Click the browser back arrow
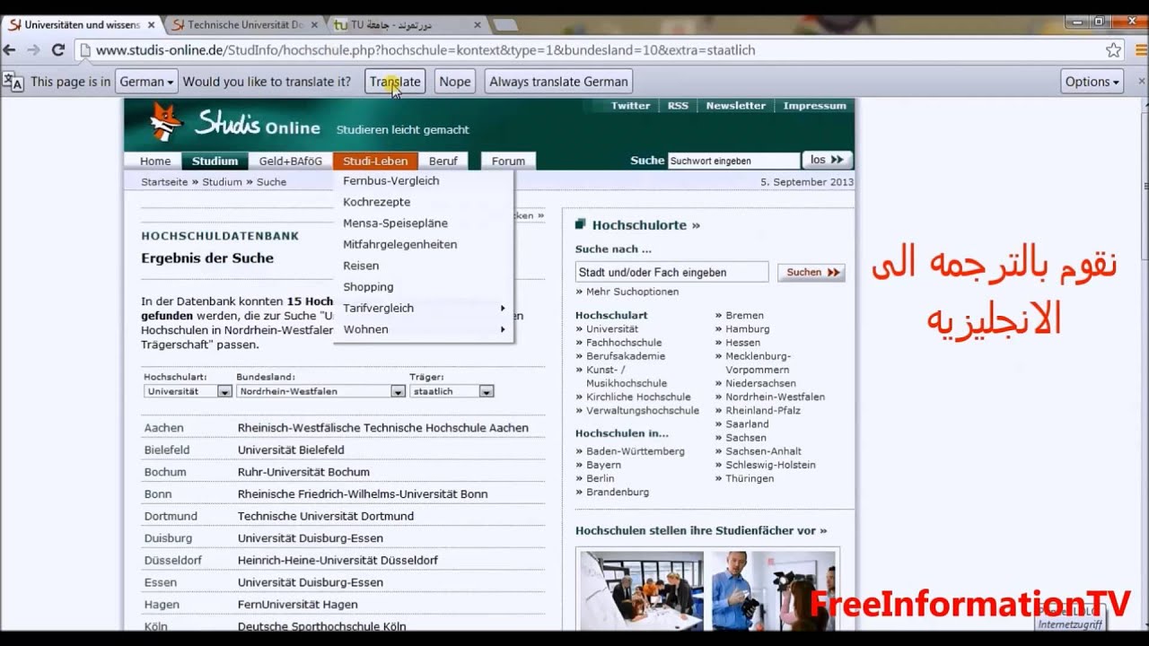Screen dimensions: 1149x646 coord(10,50)
